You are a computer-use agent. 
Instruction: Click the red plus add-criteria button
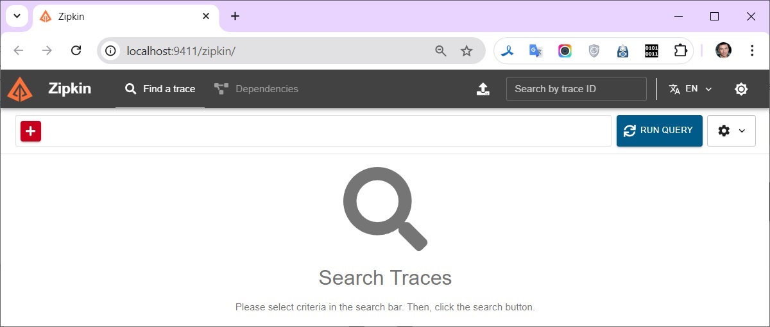click(x=31, y=131)
